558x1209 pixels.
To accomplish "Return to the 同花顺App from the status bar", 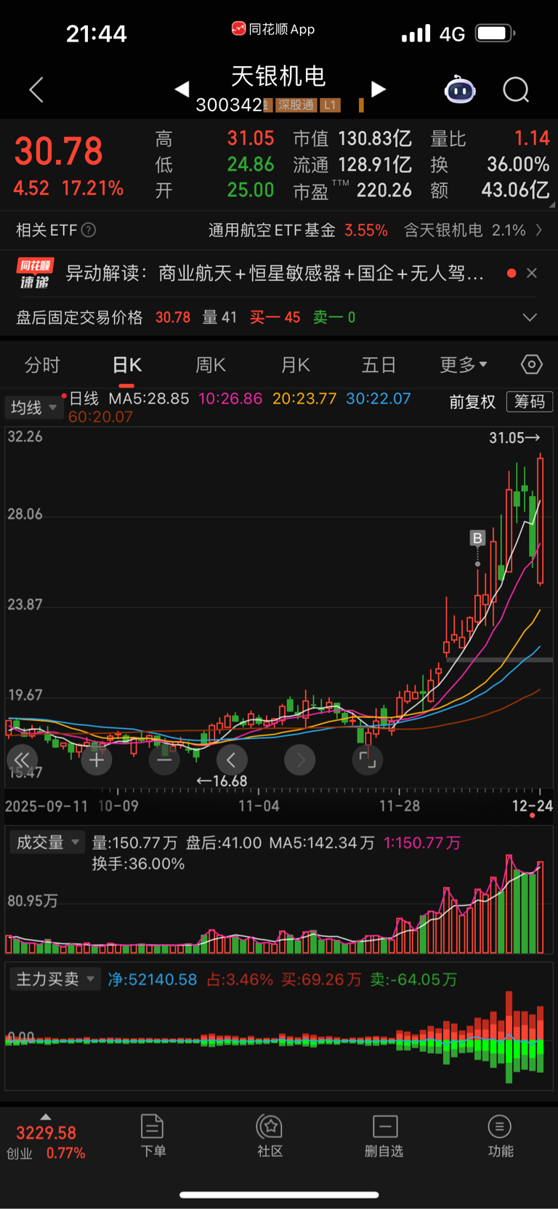I will tap(273, 29).
